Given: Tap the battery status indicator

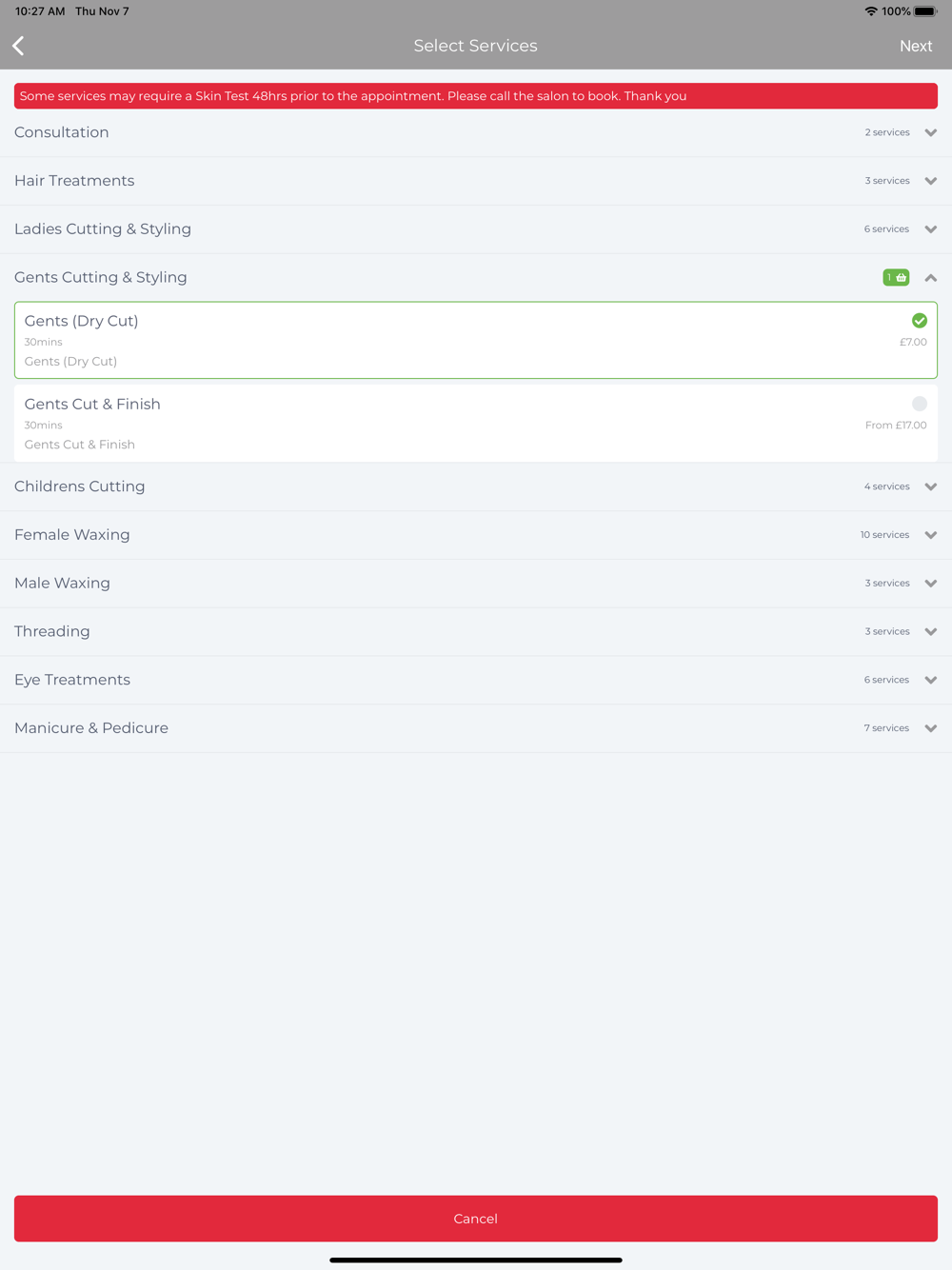Looking at the screenshot, I should coord(925,11).
